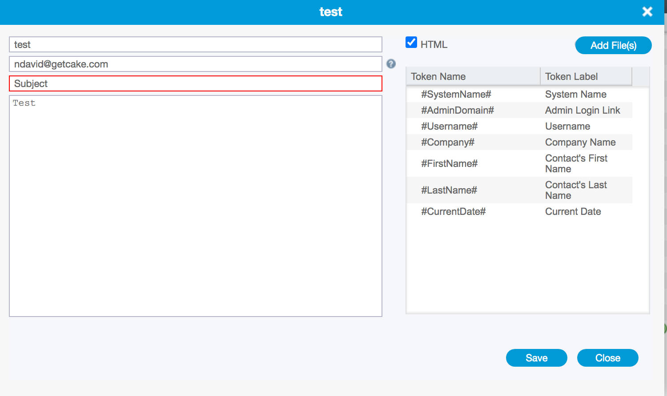Select the #SystemName# token row
This screenshot has height=396, width=667.
[x=456, y=95]
